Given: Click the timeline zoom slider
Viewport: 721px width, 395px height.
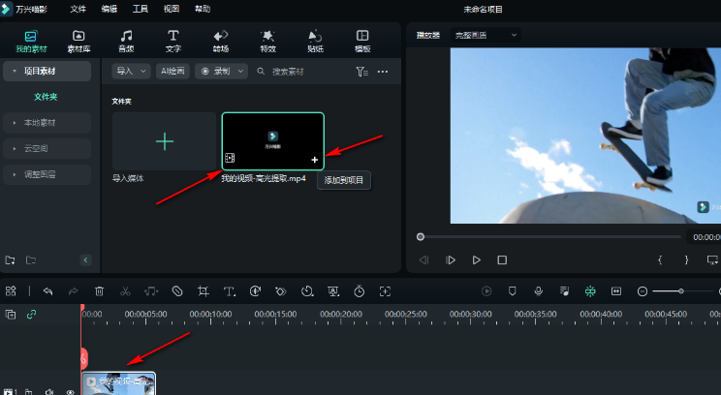Looking at the screenshot, I should tap(682, 291).
